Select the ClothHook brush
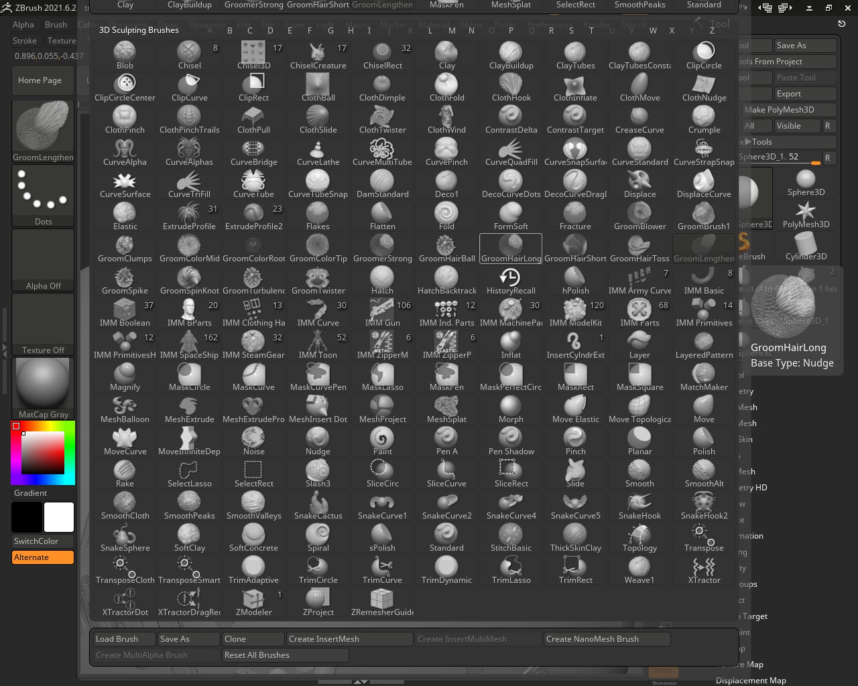 click(x=511, y=88)
